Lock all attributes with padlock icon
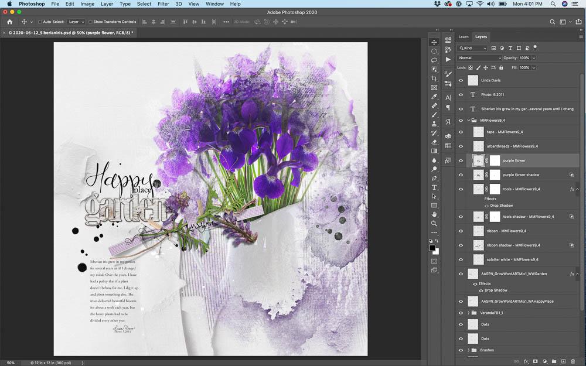 coord(501,67)
